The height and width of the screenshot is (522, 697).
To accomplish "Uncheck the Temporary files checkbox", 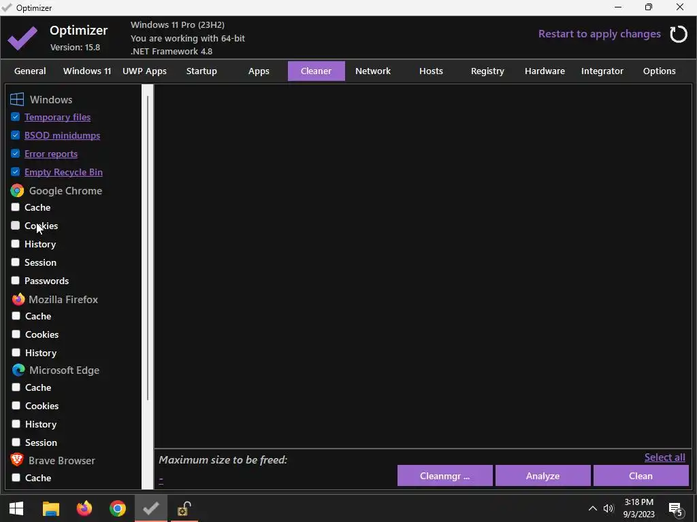I will [x=15, y=117].
